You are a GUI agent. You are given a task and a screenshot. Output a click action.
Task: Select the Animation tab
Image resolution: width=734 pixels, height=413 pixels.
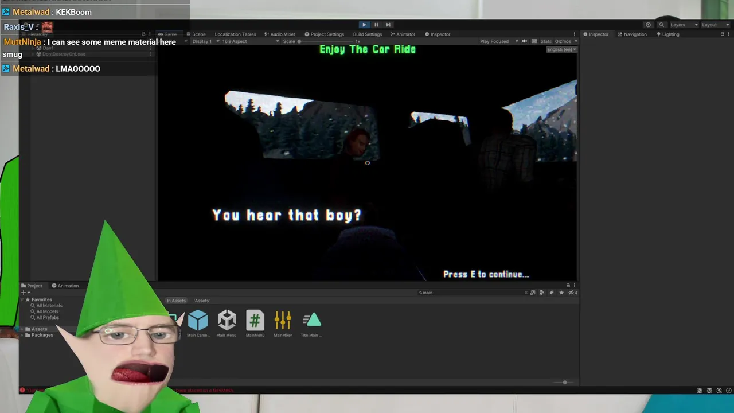65,286
